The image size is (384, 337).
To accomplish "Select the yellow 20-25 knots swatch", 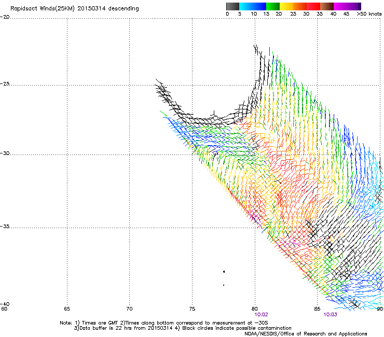I will tap(286, 6).
